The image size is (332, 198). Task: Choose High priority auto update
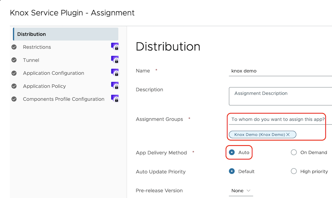[x=293, y=171]
